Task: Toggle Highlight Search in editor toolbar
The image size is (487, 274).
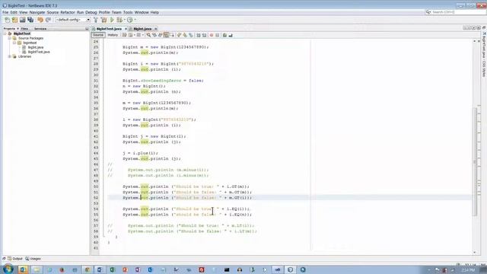Action: pos(166,35)
